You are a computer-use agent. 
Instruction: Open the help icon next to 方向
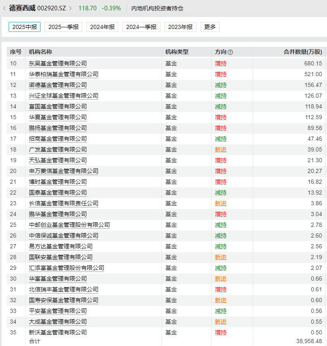coord(230,52)
